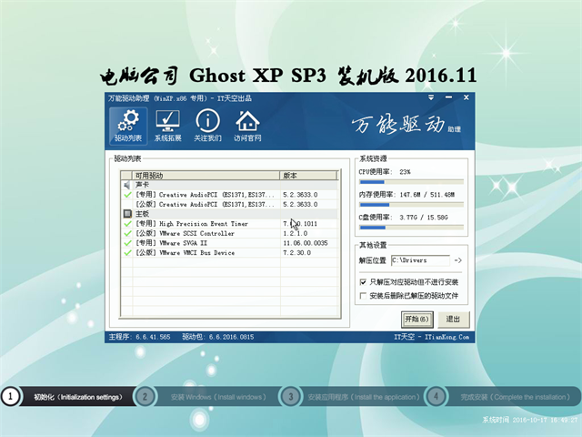Toggle check for VMware VMCI Bus Device

pyautogui.click(x=127, y=253)
